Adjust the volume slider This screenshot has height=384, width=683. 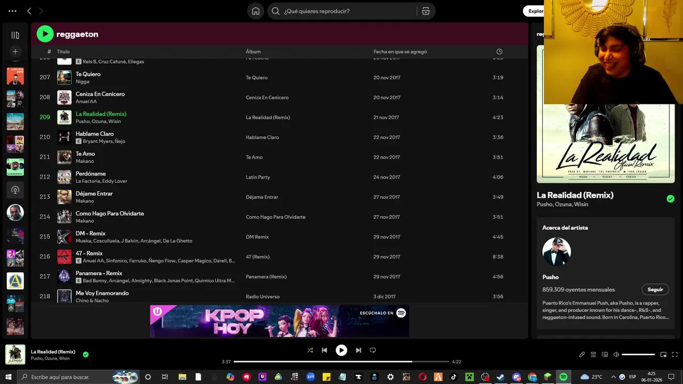638,355
